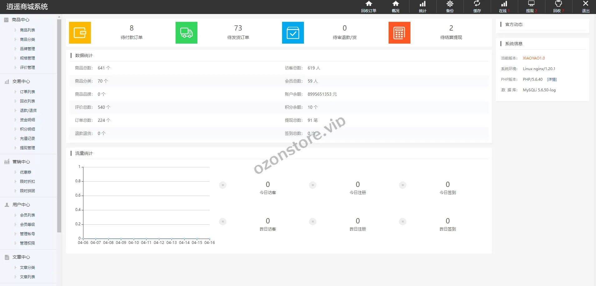Image resolution: width=596 pixels, height=286 pixels.
Task: Click the green truck 待发货订单 icon
Action: click(186, 33)
